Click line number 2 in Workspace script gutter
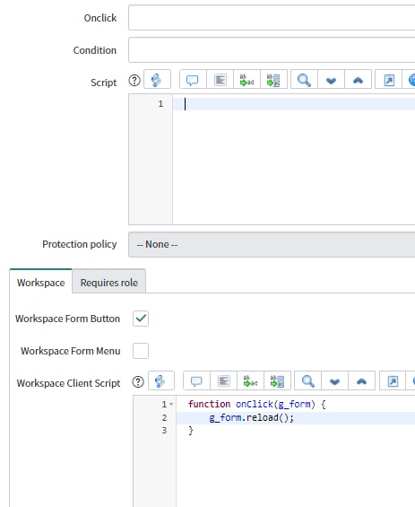Viewport: 415px width, 507px height. [164, 418]
